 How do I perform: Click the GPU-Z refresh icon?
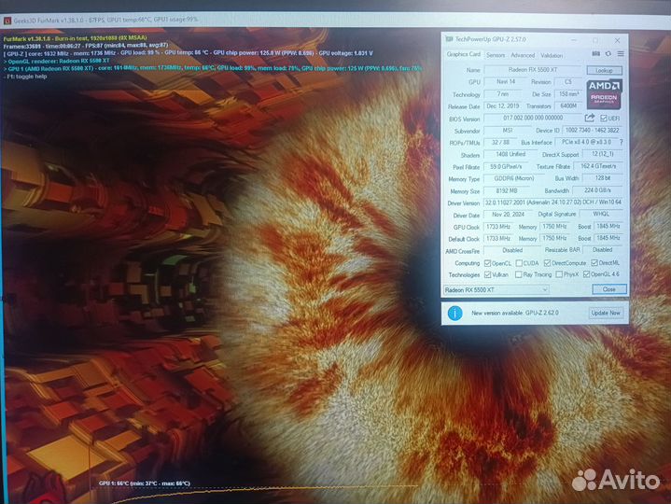click(x=608, y=54)
